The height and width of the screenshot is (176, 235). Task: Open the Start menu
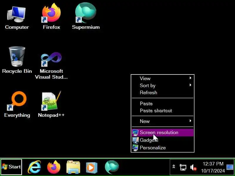[11, 167]
